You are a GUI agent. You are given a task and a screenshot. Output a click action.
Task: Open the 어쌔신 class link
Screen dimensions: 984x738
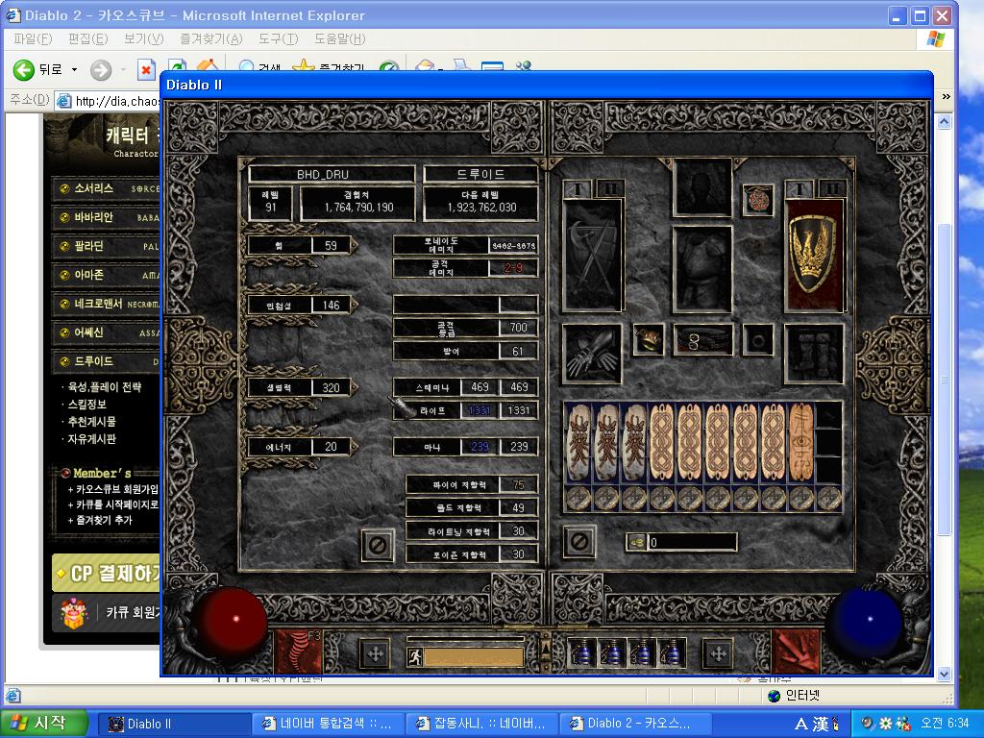click(x=107, y=332)
